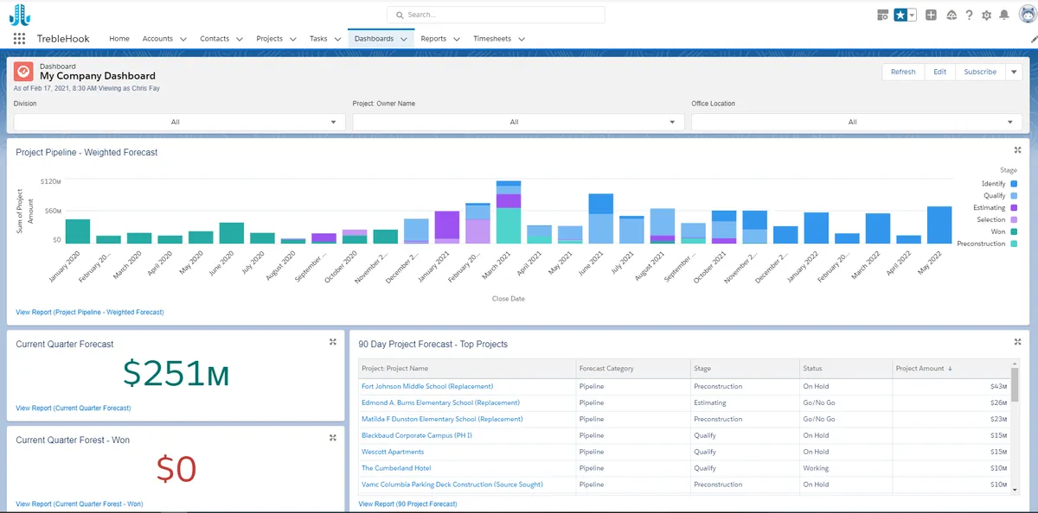Open the global actions plus icon

click(x=931, y=15)
